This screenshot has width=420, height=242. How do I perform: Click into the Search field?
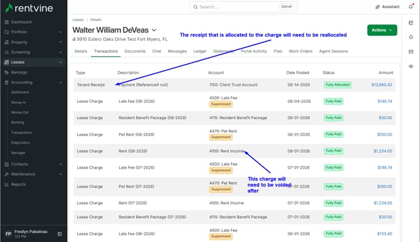243,7
